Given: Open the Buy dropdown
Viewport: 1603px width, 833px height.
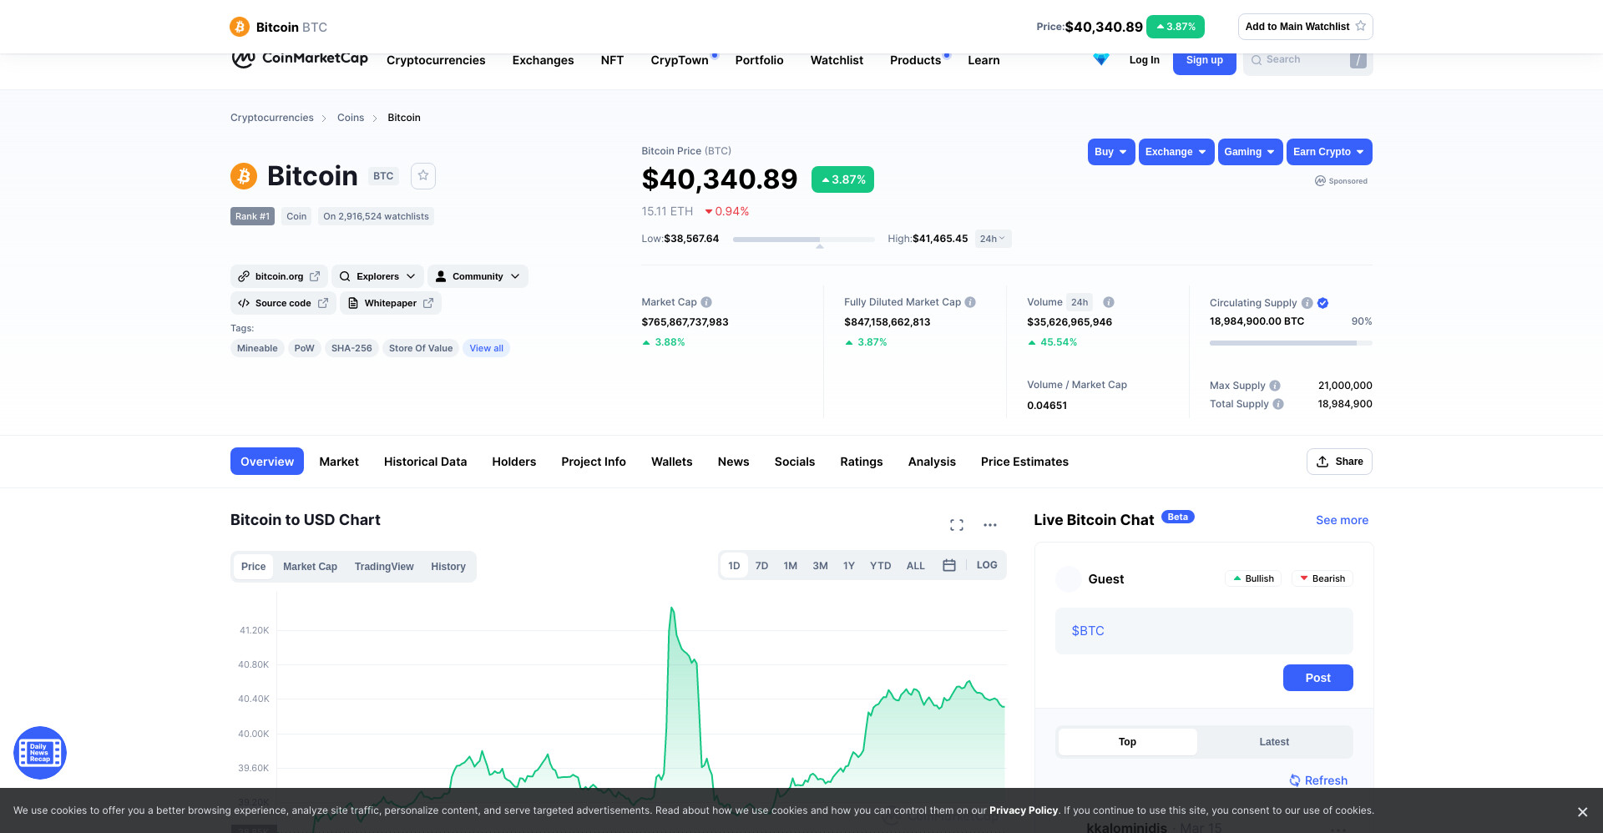Looking at the screenshot, I should pos(1111,152).
